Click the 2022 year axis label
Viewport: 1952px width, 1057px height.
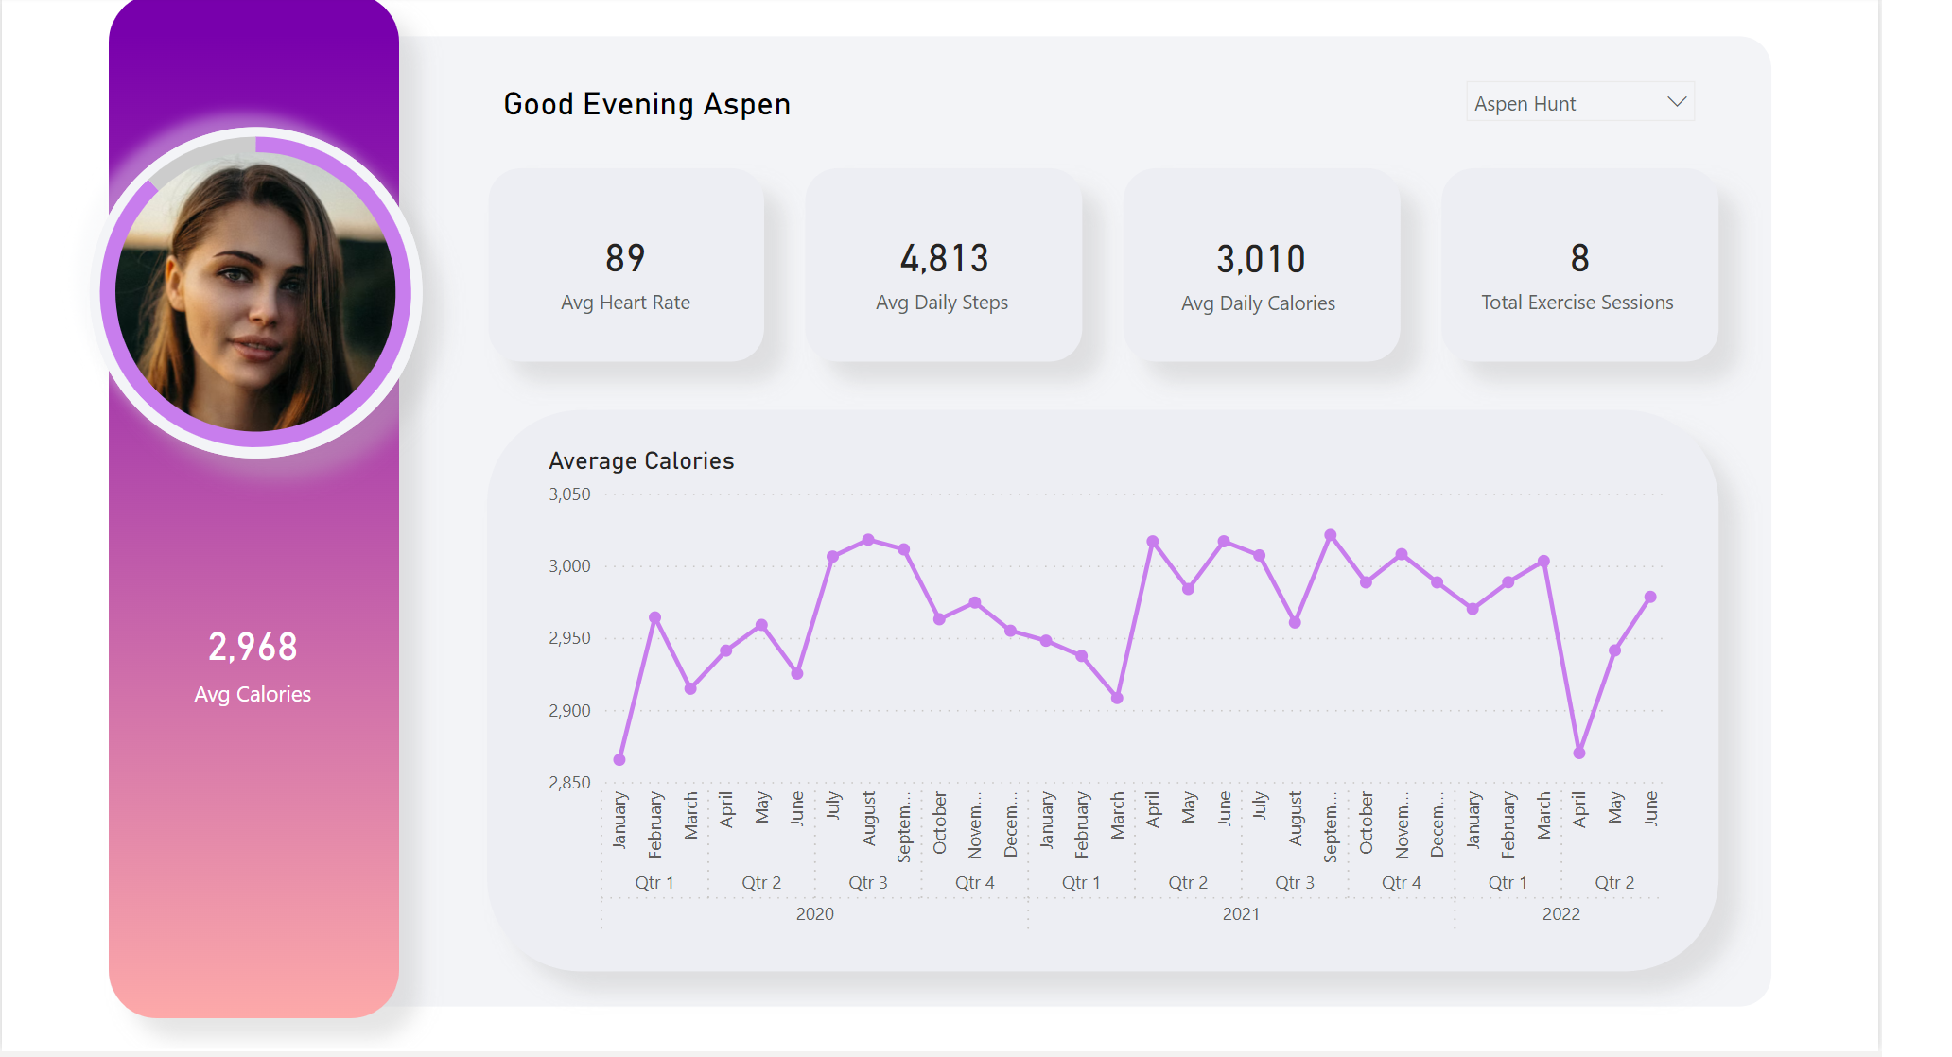pos(1560,914)
